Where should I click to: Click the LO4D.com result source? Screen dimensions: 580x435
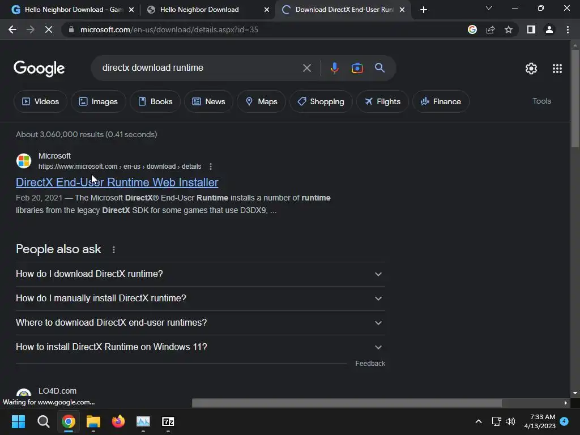(x=57, y=391)
